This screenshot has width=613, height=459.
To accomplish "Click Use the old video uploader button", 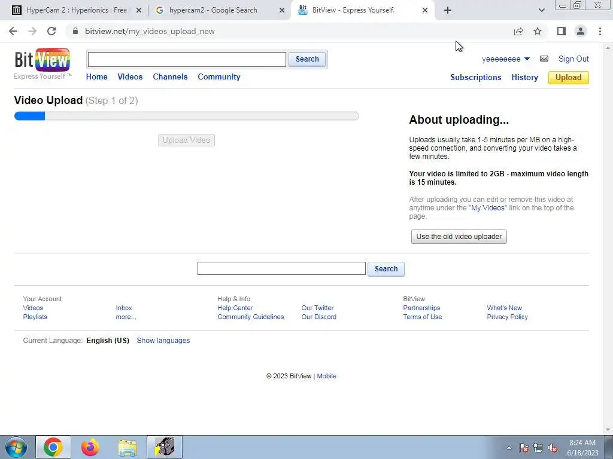I will point(459,237).
